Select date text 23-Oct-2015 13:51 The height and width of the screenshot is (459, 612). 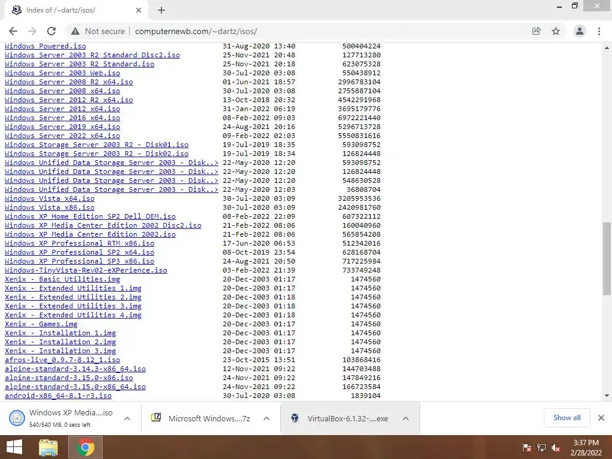(x=259, y=360)
